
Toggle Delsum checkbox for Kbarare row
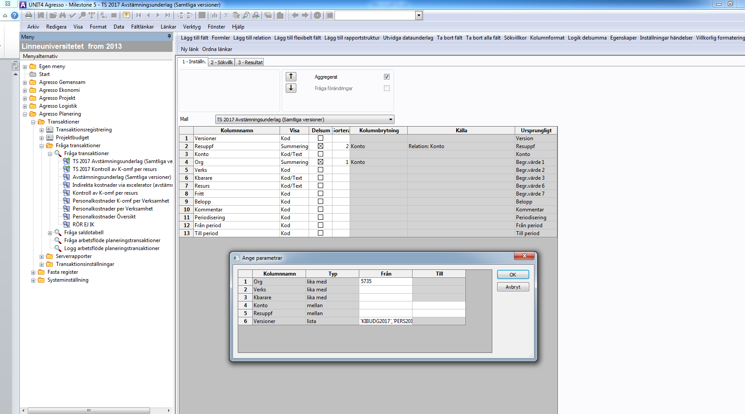pyautogui.click(x=321, y=178)
